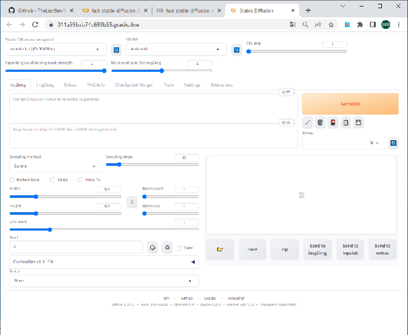408x335 pixels.
Task: Switch to the PNG Info tab
Action: pos(96,85)
